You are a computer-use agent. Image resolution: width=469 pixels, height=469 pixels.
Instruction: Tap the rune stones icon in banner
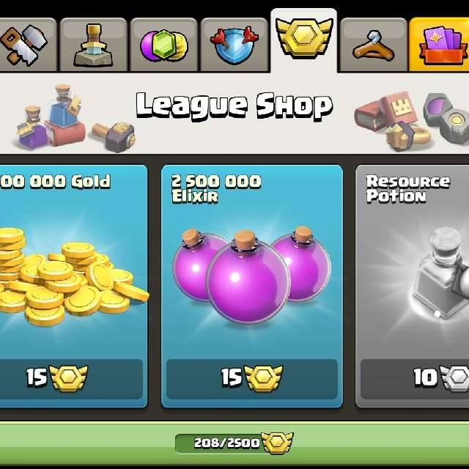446,118
